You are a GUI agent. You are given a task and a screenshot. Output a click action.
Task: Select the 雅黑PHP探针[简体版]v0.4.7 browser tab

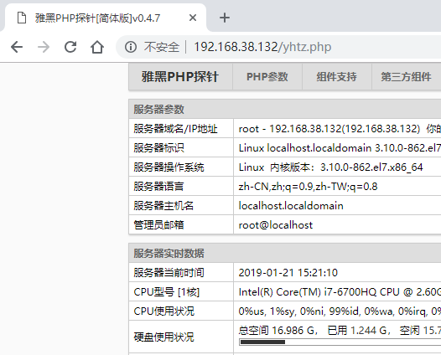[103, 18]
